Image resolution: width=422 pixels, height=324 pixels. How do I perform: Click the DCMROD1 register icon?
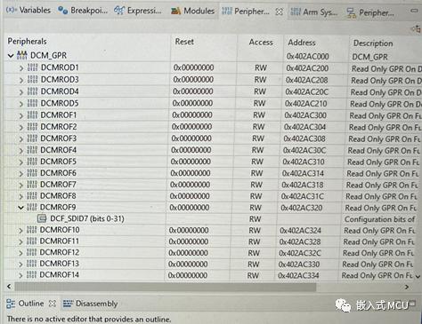[32, 67]
